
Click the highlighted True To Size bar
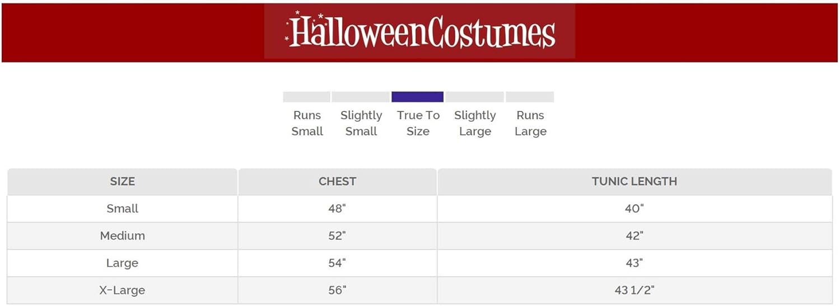point(418,97)
